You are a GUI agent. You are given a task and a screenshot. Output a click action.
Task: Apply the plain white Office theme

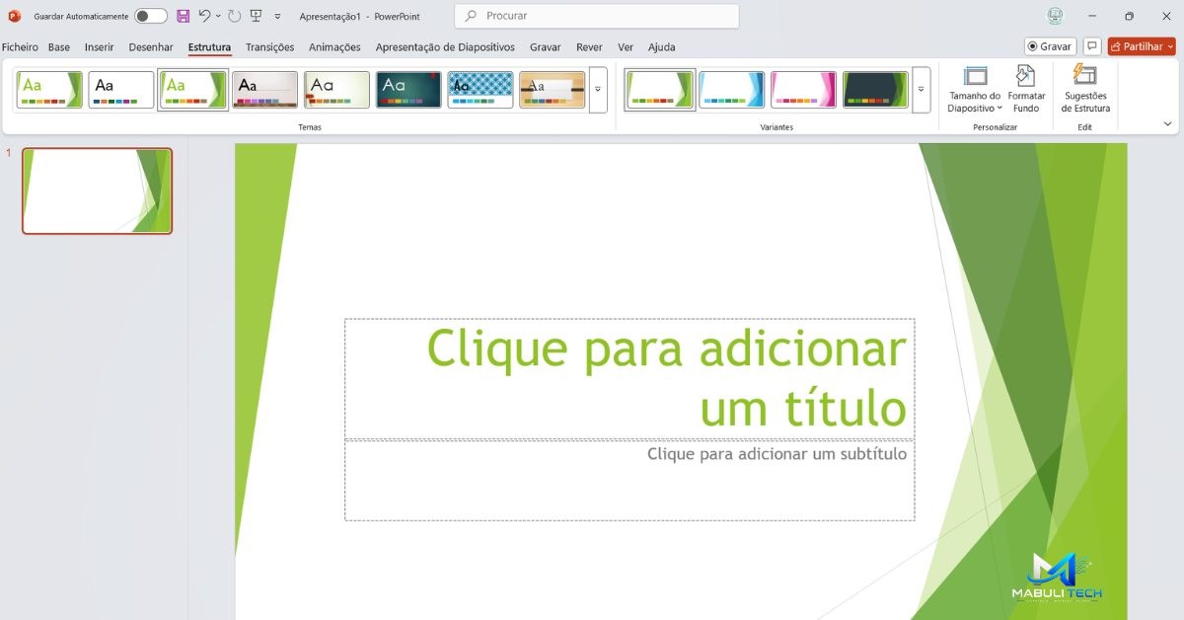coord(121,90)
